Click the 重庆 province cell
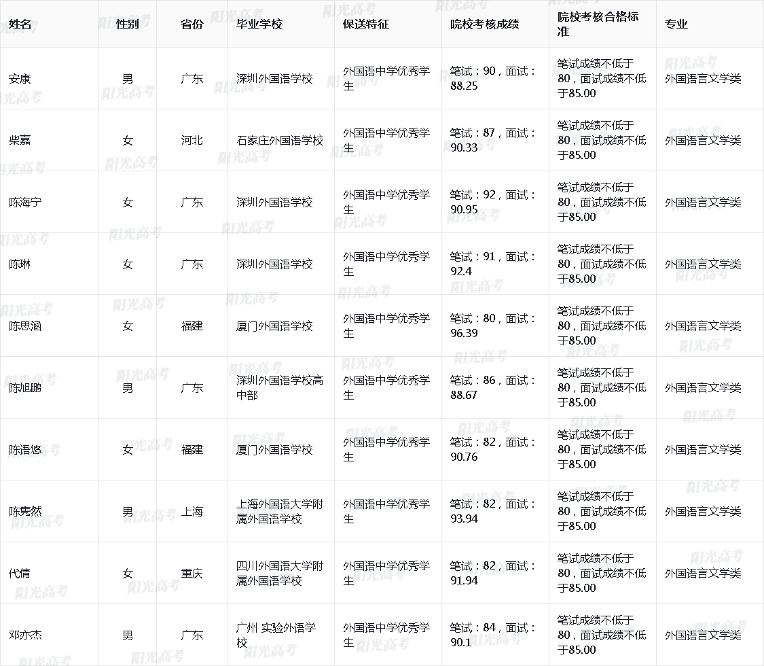This screenshot has width=764, height=666. [x=192, y=573]
